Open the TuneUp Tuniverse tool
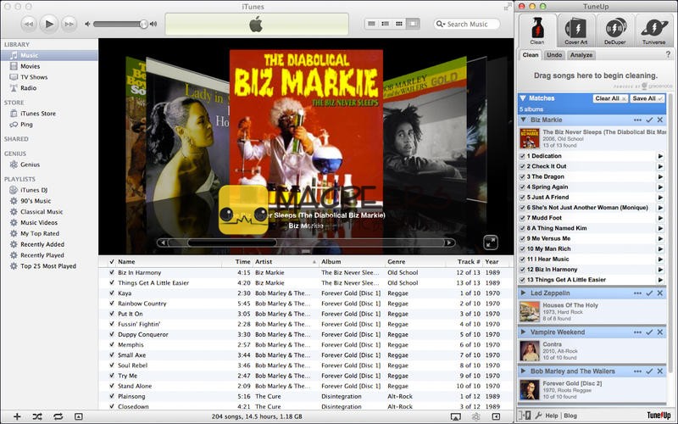 (x=653, y=31)
